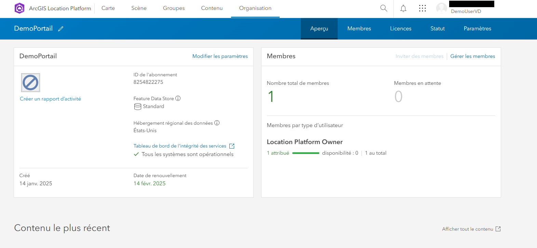537x248 pixels.
Task: Click the external link icon beside Tableau de bord
Action: [232, 146]
